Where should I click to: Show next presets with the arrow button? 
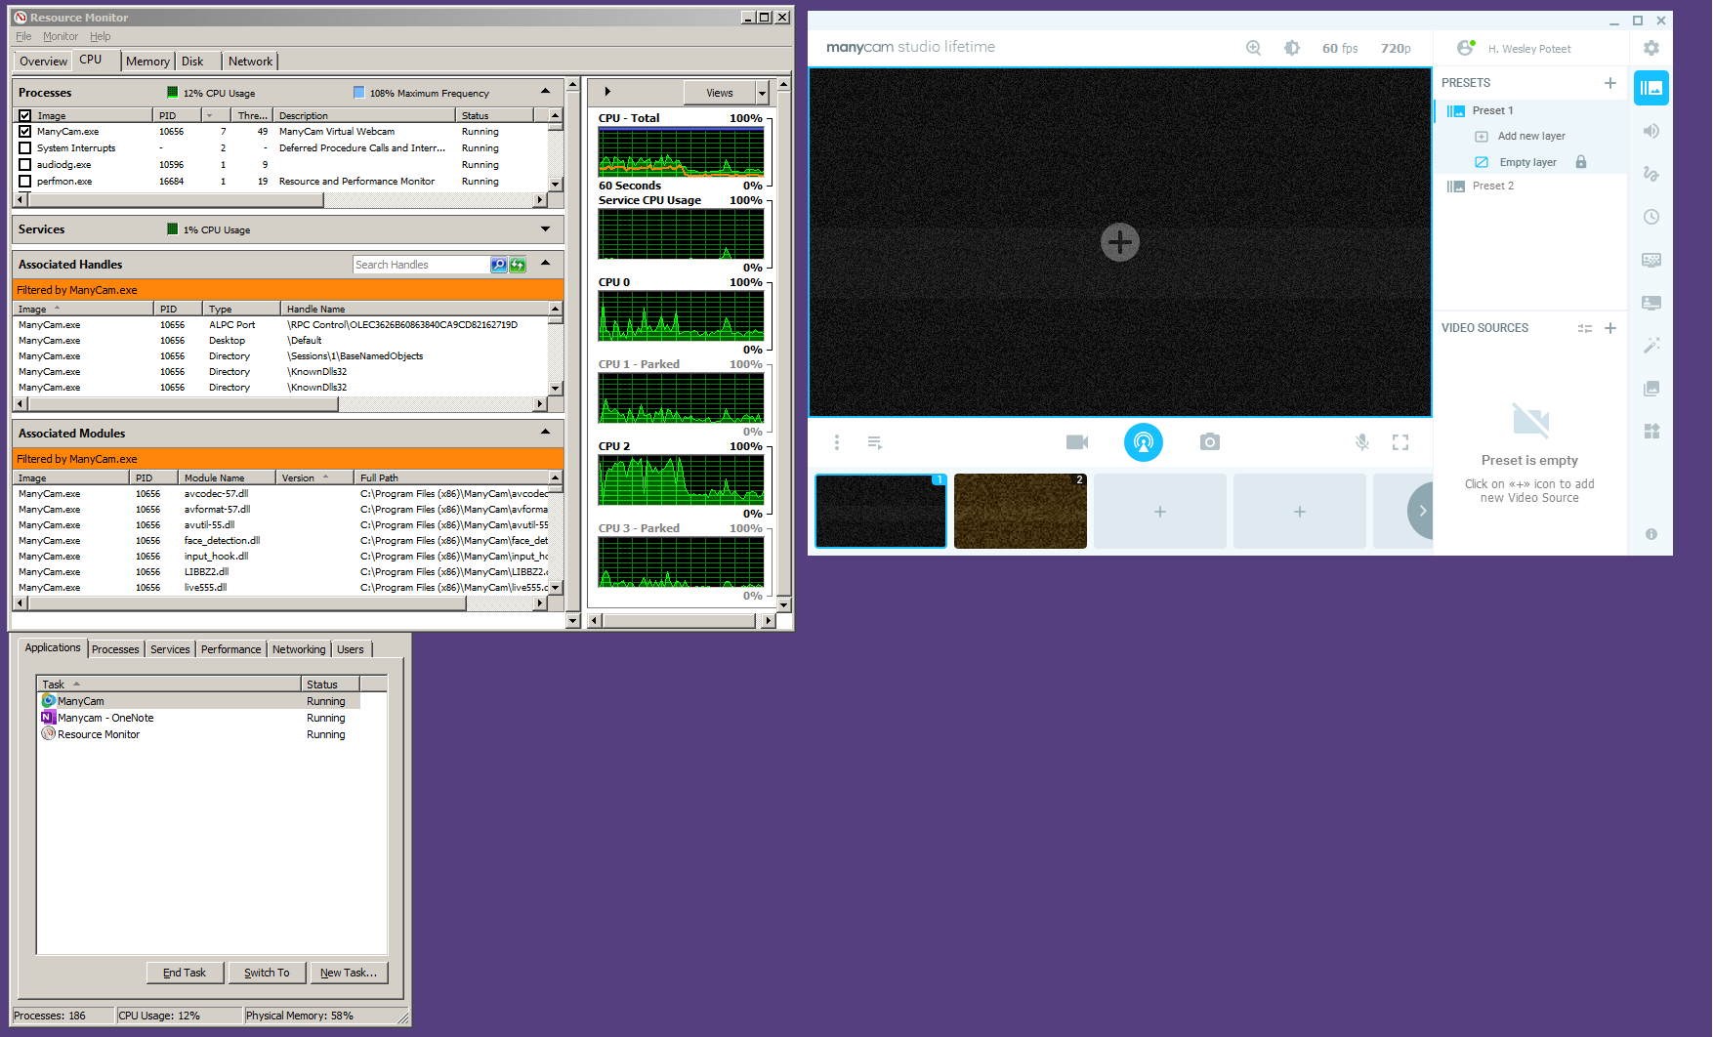tap(1421, 511)
